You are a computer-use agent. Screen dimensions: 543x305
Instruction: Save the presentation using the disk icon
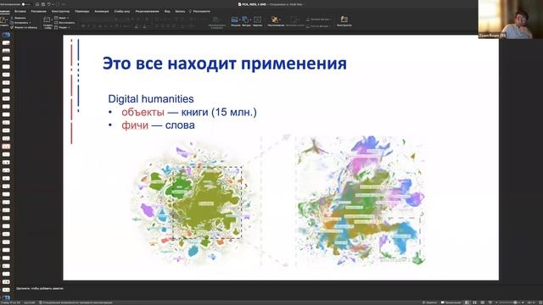(43, 4)
